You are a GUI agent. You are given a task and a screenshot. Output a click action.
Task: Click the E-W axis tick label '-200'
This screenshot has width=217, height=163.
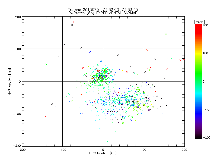[22, 150]
